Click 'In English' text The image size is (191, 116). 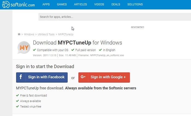(109, 50)
